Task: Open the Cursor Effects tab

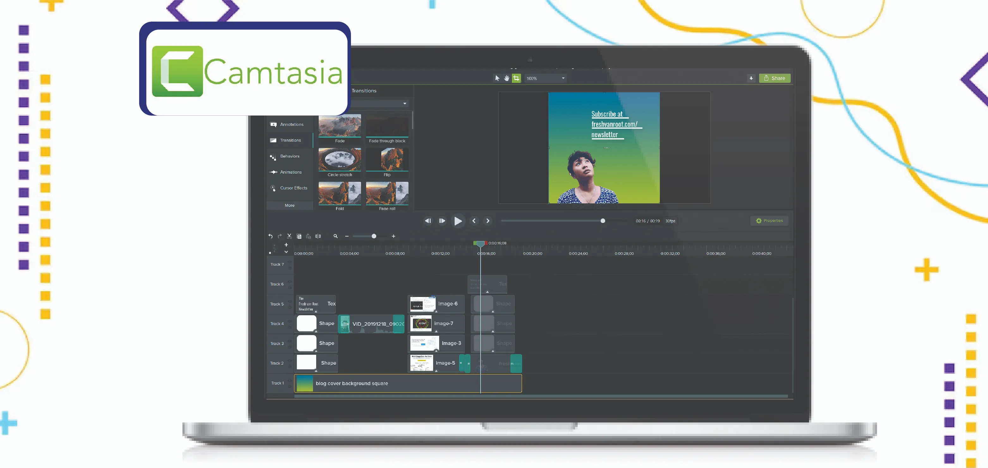Action: point(290,188)
